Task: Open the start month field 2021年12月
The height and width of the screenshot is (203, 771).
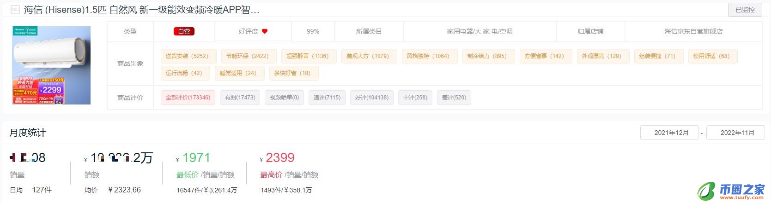Action: tap(671, 133)
